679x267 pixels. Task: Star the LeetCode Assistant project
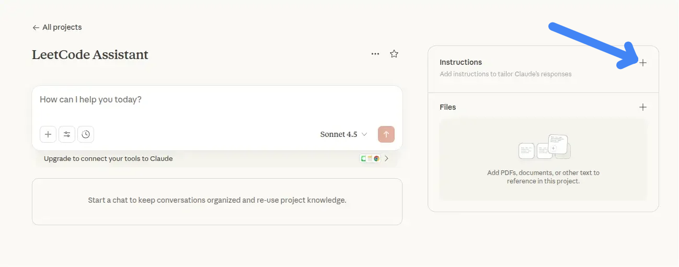click(x=394, y=54)
